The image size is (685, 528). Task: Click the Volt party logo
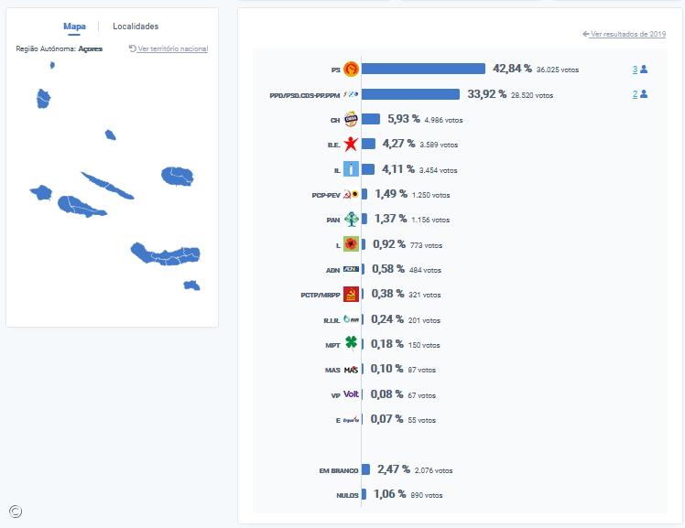(350, 394)
